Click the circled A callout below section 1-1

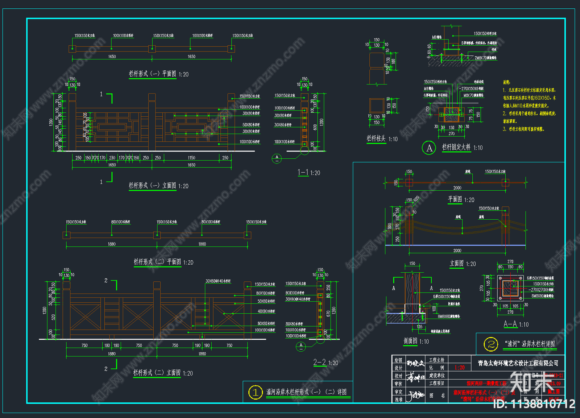pos(277,159)
